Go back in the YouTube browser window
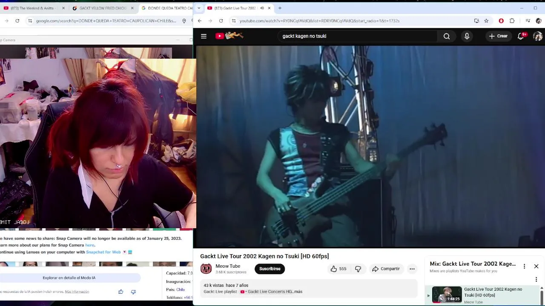Image resolution: width=545 pixels, height=306 pixels. click(199, 21)
